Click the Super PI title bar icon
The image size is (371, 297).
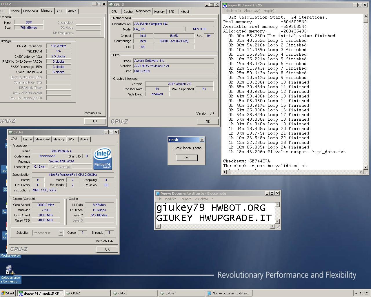[225, 5]
